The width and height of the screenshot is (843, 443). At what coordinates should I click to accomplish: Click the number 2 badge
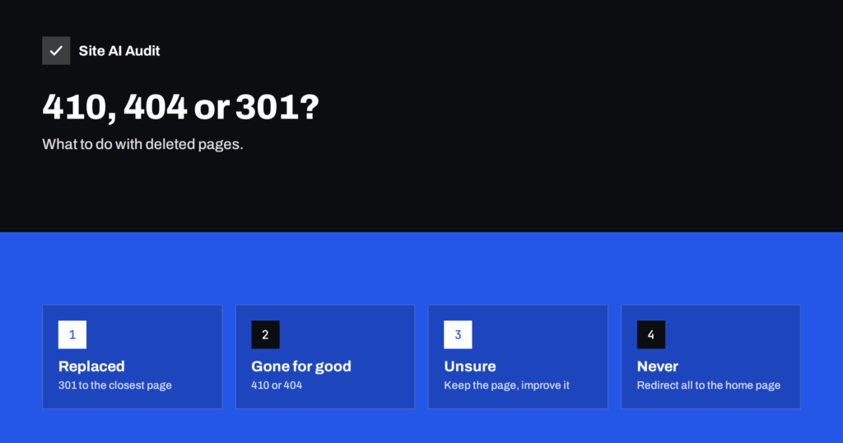coord(265,334)
